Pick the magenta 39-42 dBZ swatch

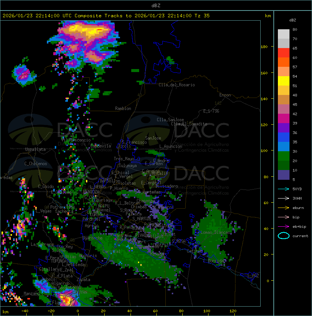click(283, 118)
